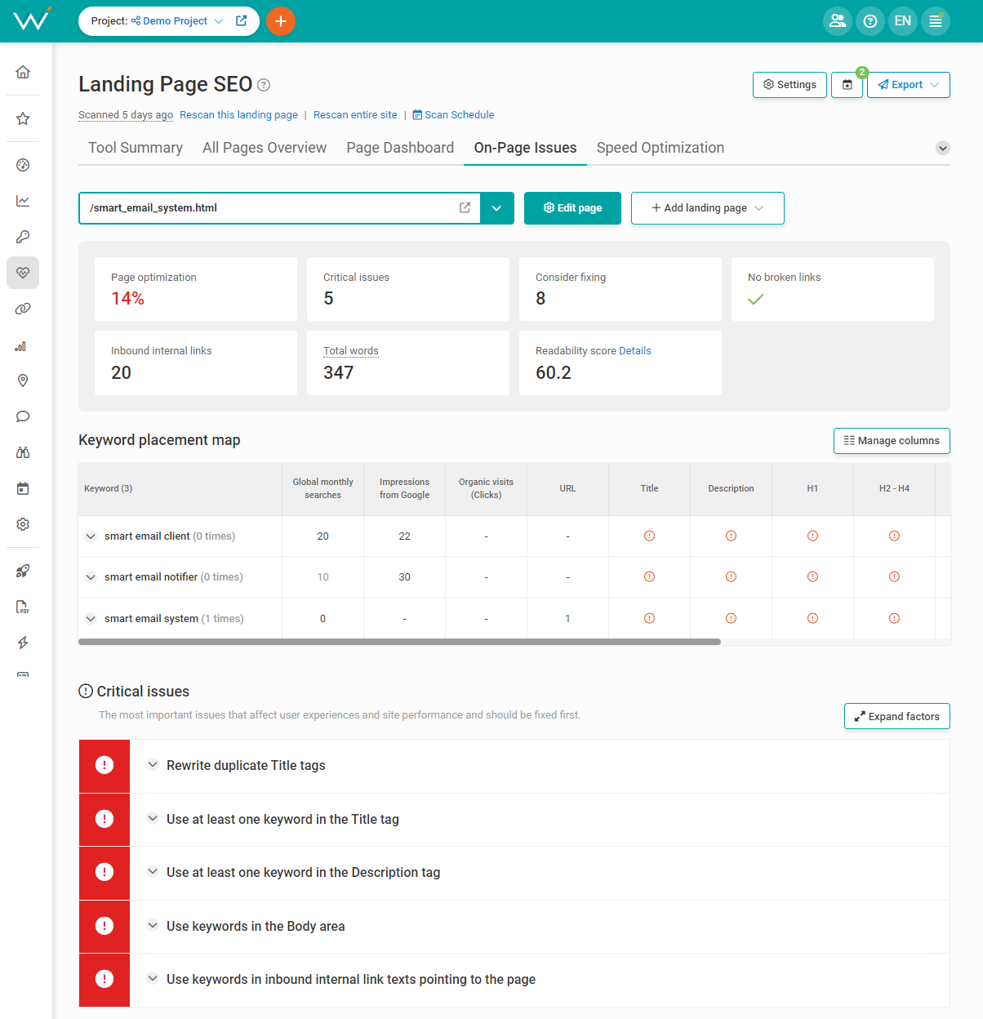Select the On-Page Issues tab
Image resolution: width=983 pixels, height=1019 pixels.
pos(525,148)
